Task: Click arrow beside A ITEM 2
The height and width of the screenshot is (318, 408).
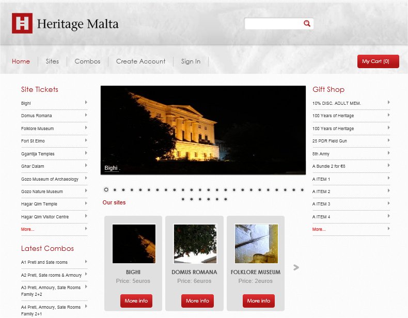Action: (388, 190)
